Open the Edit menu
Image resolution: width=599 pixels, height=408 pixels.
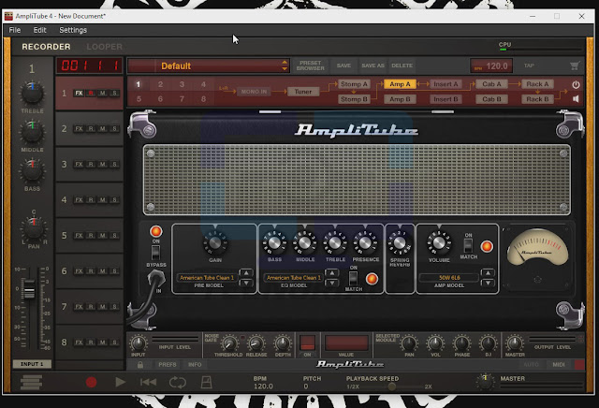pyautogui.click(x=39, y=30)
